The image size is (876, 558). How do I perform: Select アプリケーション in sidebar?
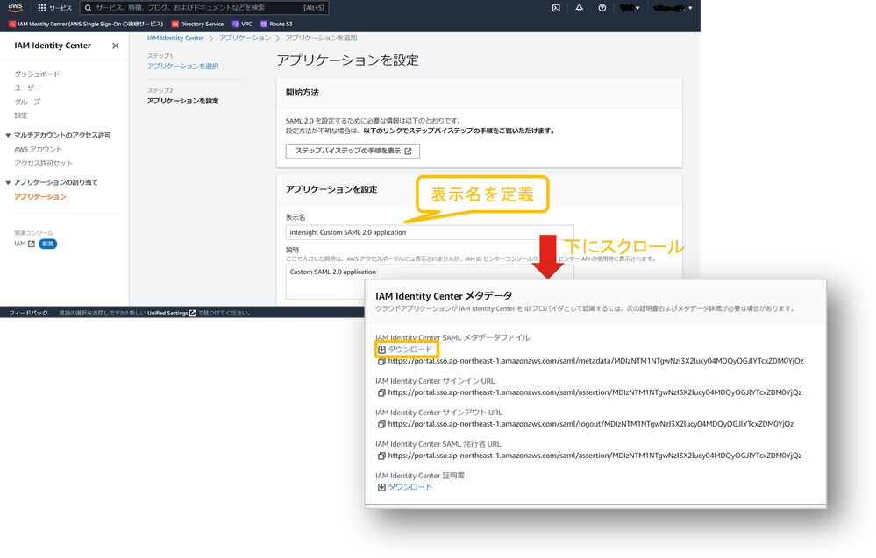[40, 196]
